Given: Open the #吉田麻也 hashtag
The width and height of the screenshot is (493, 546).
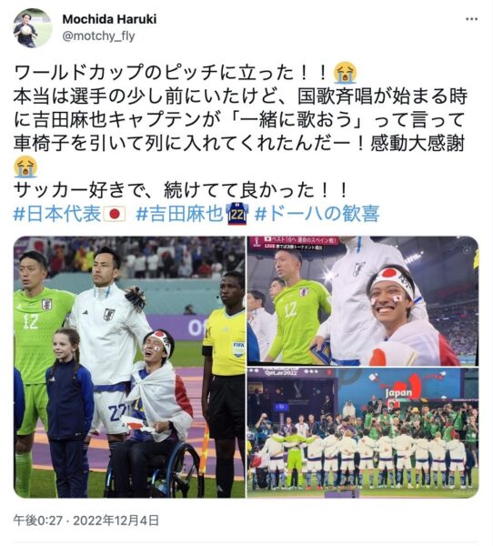Looking at the screenshot, I should [x=180, y=214].
